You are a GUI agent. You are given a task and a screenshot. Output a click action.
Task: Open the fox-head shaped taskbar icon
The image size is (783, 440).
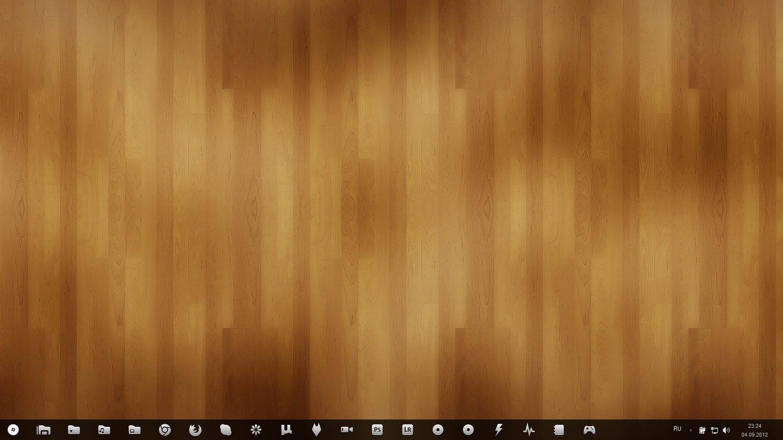[317, 430]
